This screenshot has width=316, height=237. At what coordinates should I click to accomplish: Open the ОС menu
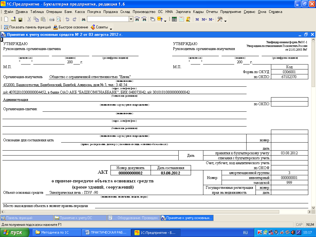(x=160, y=12)
